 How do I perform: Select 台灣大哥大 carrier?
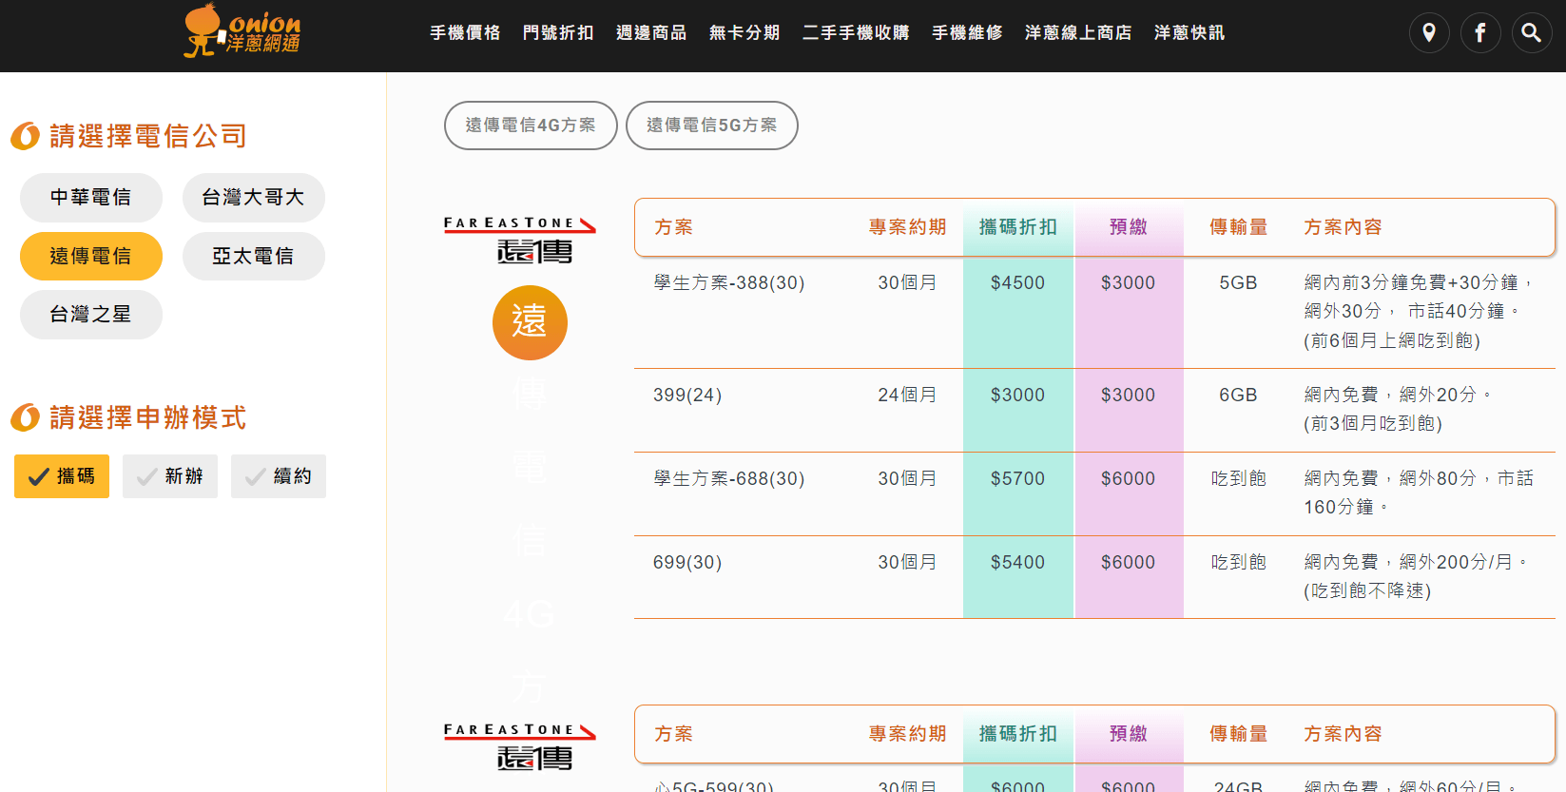coord(254,198)
